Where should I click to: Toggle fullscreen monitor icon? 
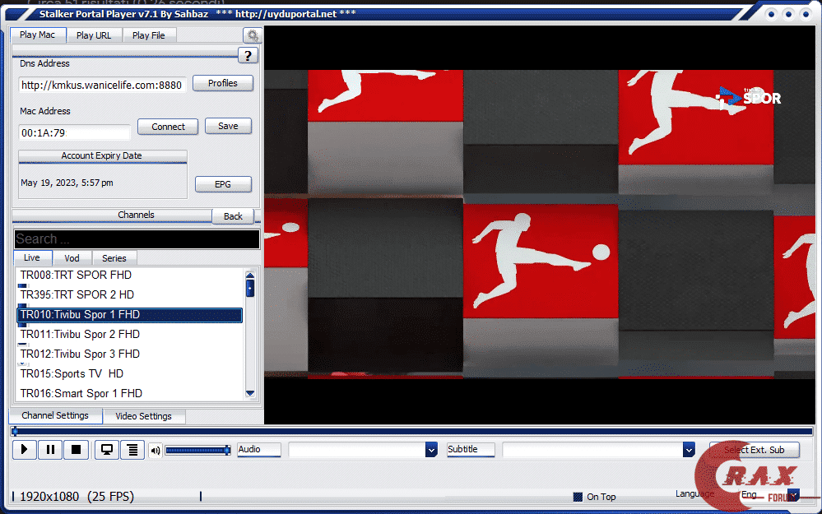pyautogui.click(x=106, y=450)
